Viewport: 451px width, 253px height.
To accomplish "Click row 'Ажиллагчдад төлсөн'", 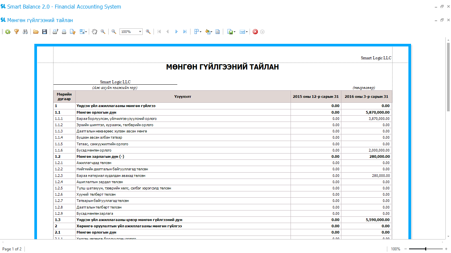I will (x=223, y=163).
